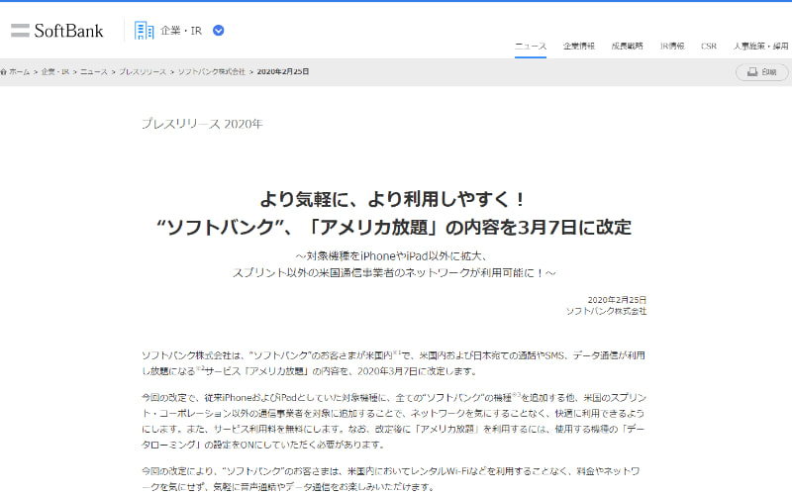Go to 企業・IR in the breadcrumb
Image resolution: width=792 pixels, height=497 pixels.
pyautogui.click(x=55, y=72)
